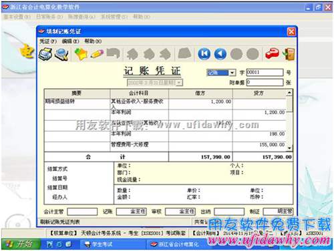Open 日常账务 menu in main window
Screen dimensions: 334x251
(49, 17)
